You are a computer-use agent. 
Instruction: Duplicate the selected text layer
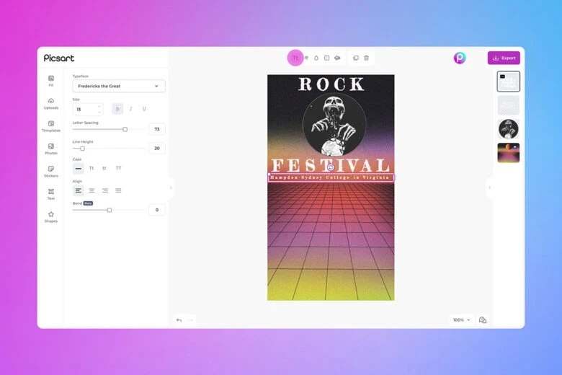[x=355, y=58]
